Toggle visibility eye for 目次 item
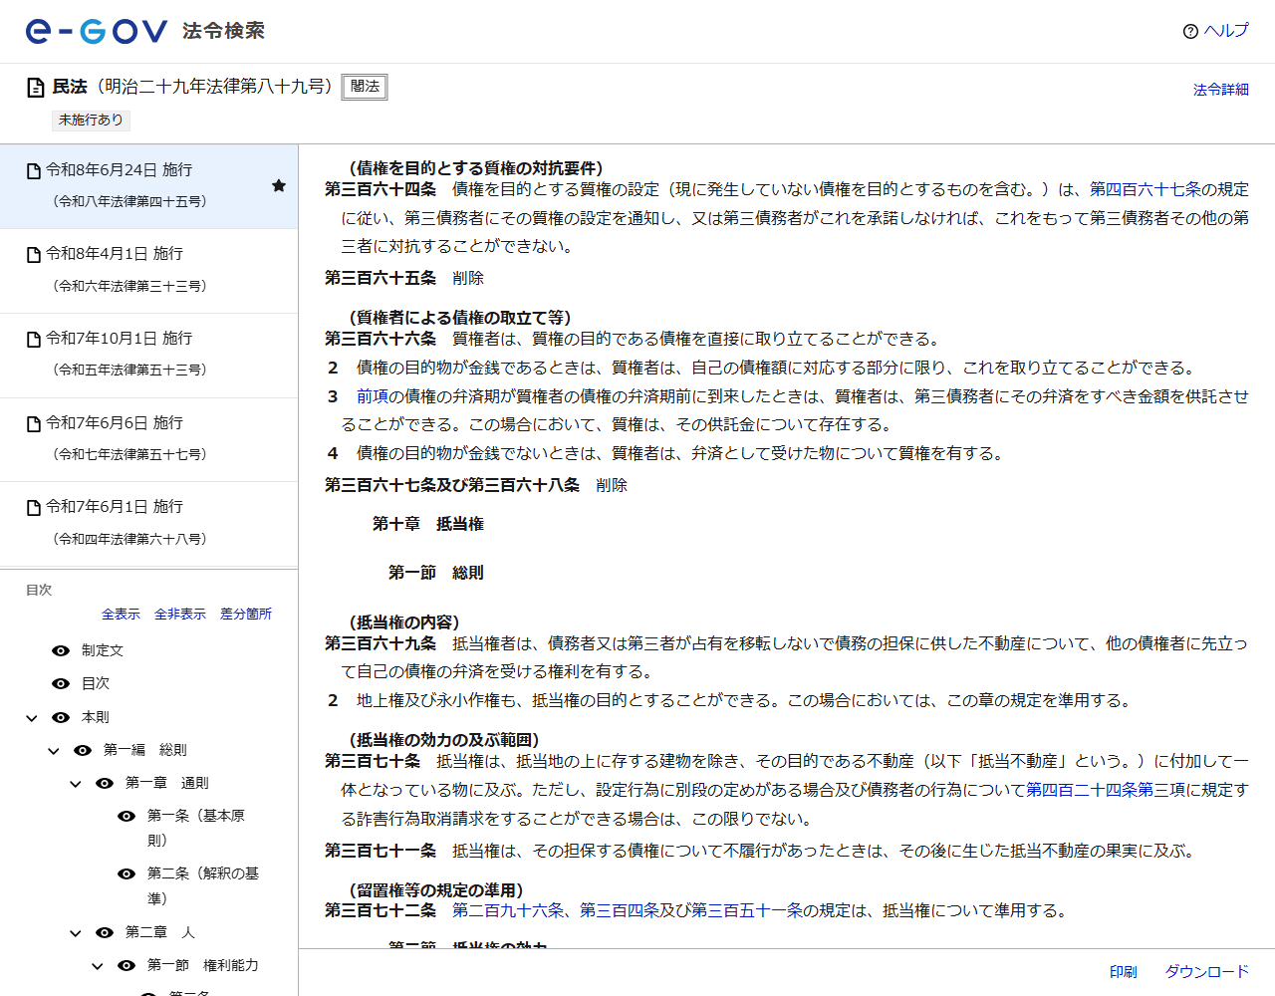Viewport: 1275px width, 996px height. [61, 683]
